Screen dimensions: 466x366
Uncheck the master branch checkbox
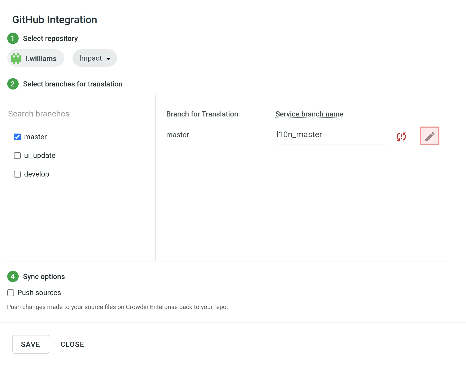pos(17,137)
